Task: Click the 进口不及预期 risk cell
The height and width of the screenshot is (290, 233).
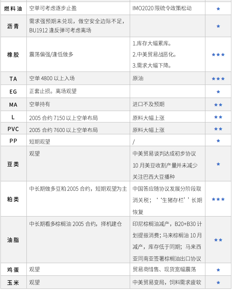Action: 168,104
